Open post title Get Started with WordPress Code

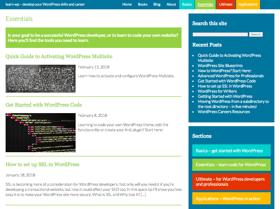(x=44, y=105)
